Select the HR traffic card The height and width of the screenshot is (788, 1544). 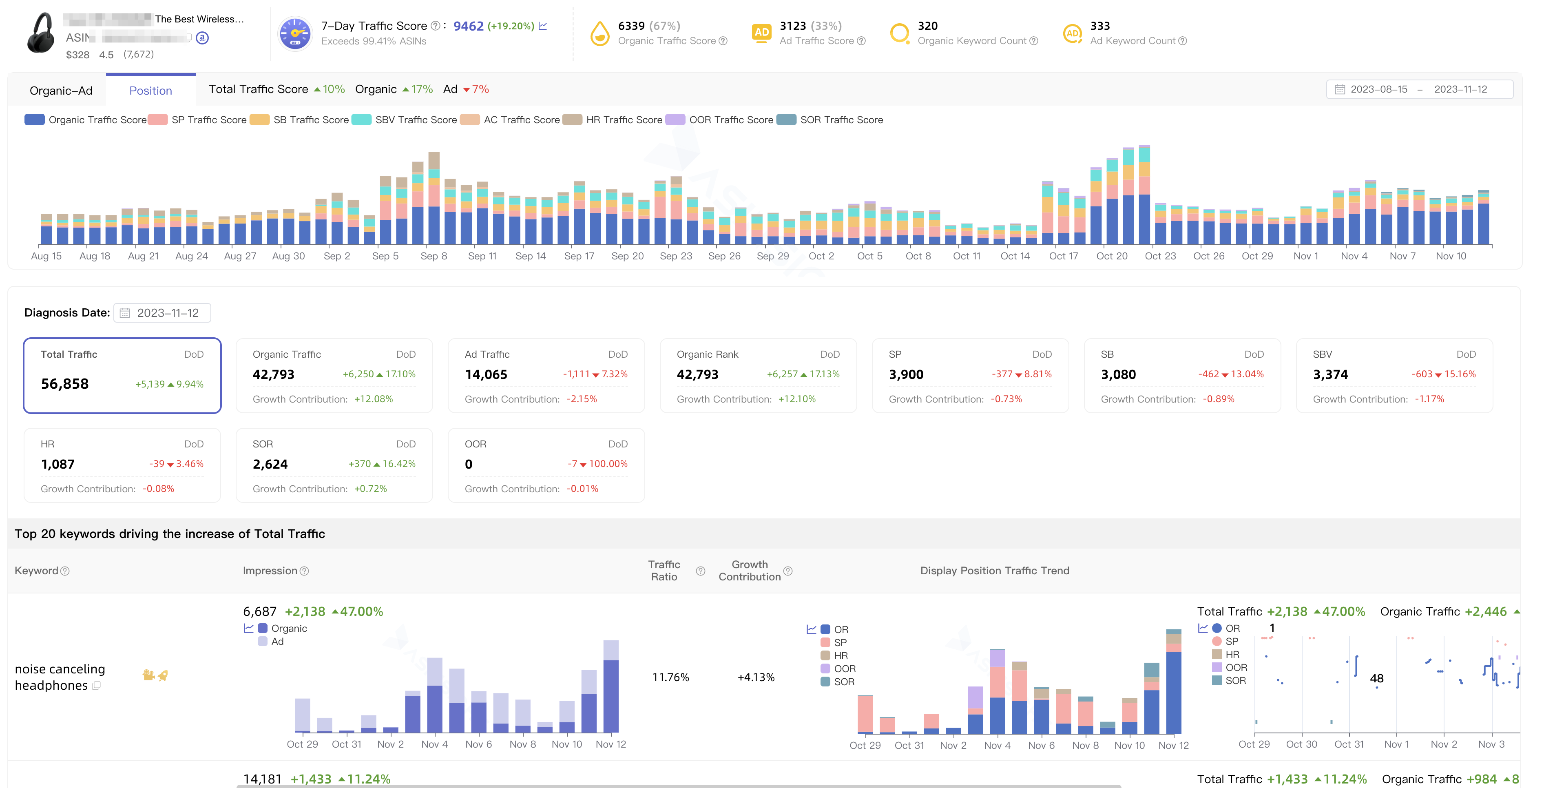(122, 465)
